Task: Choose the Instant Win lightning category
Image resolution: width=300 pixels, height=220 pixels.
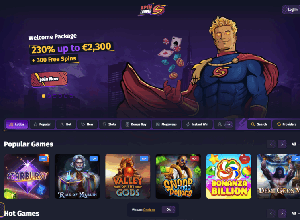Action: (x=198, y=124)
